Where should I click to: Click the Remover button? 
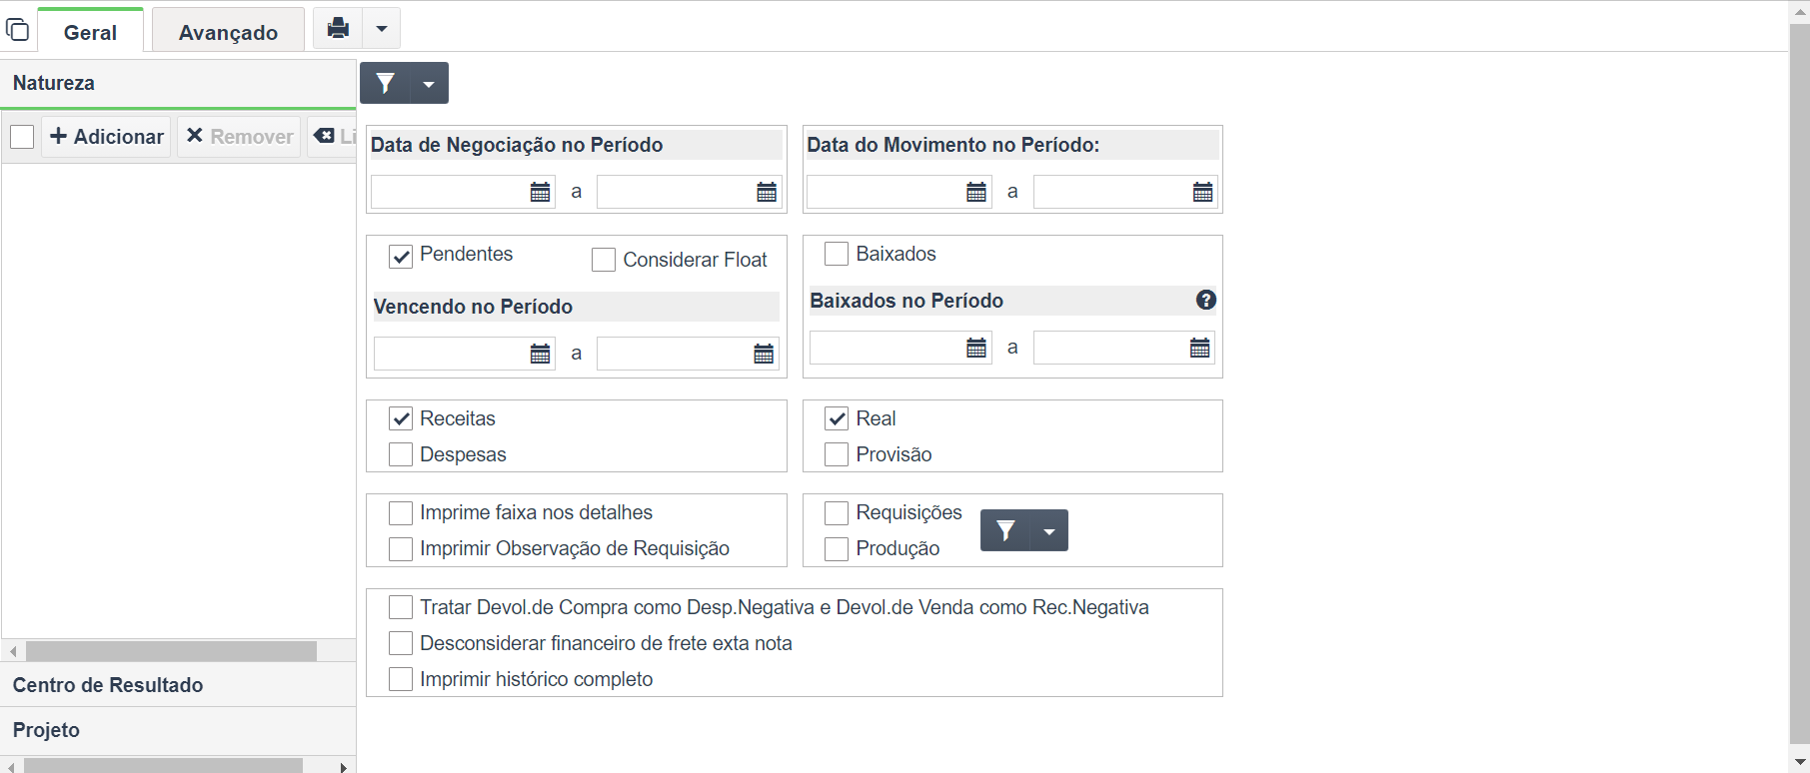tap(240, 137)
